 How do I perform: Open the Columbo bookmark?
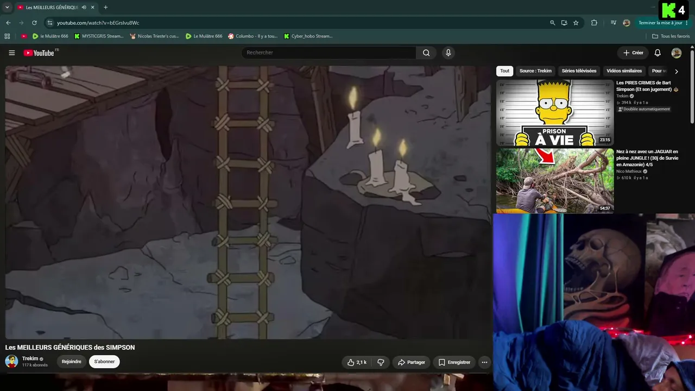tap(252, 36)
